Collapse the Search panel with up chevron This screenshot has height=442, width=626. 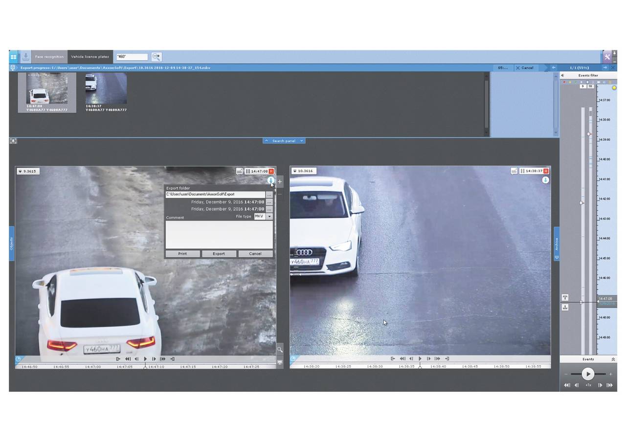click(266, 141)
